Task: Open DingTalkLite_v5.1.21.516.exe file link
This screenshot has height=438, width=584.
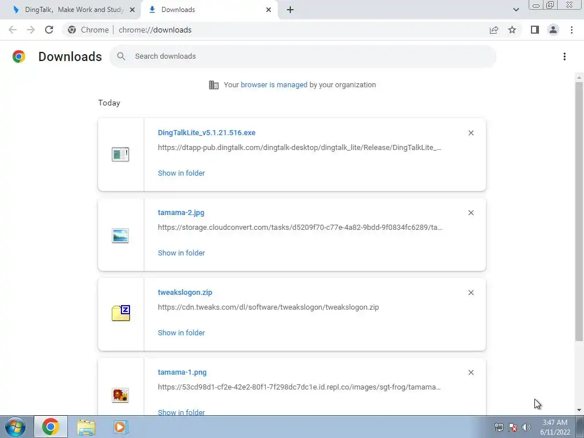Action: coord(206,132)
